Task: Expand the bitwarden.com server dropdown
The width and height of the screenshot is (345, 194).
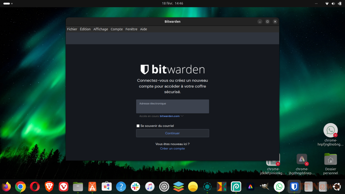Action: tap(172, 116)
